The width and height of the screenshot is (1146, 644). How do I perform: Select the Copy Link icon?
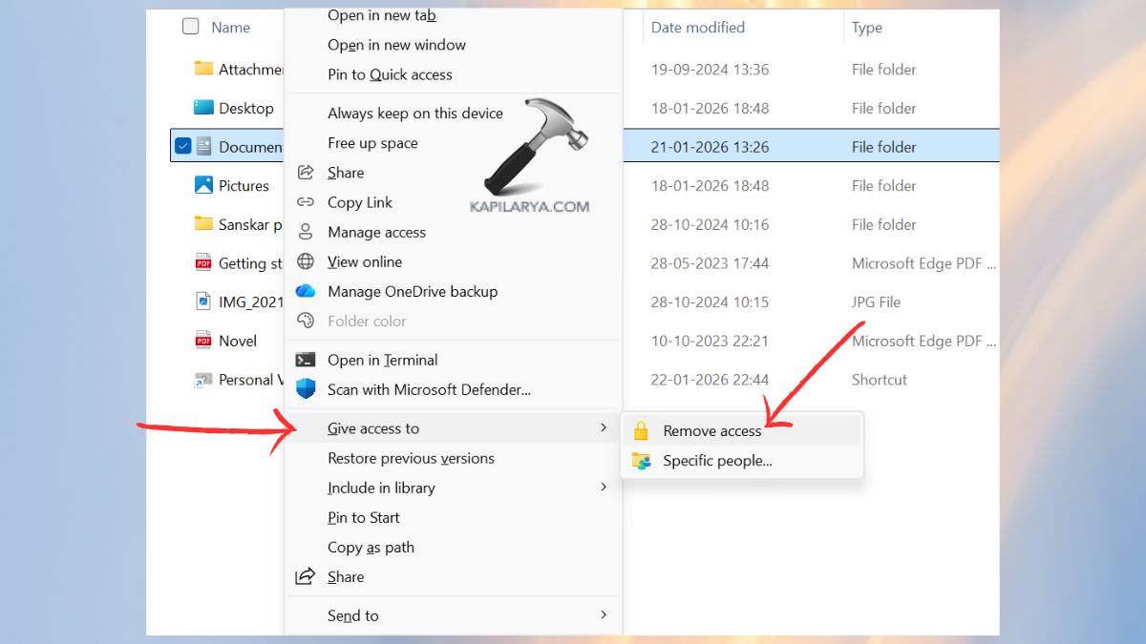[x=306, y=202]
